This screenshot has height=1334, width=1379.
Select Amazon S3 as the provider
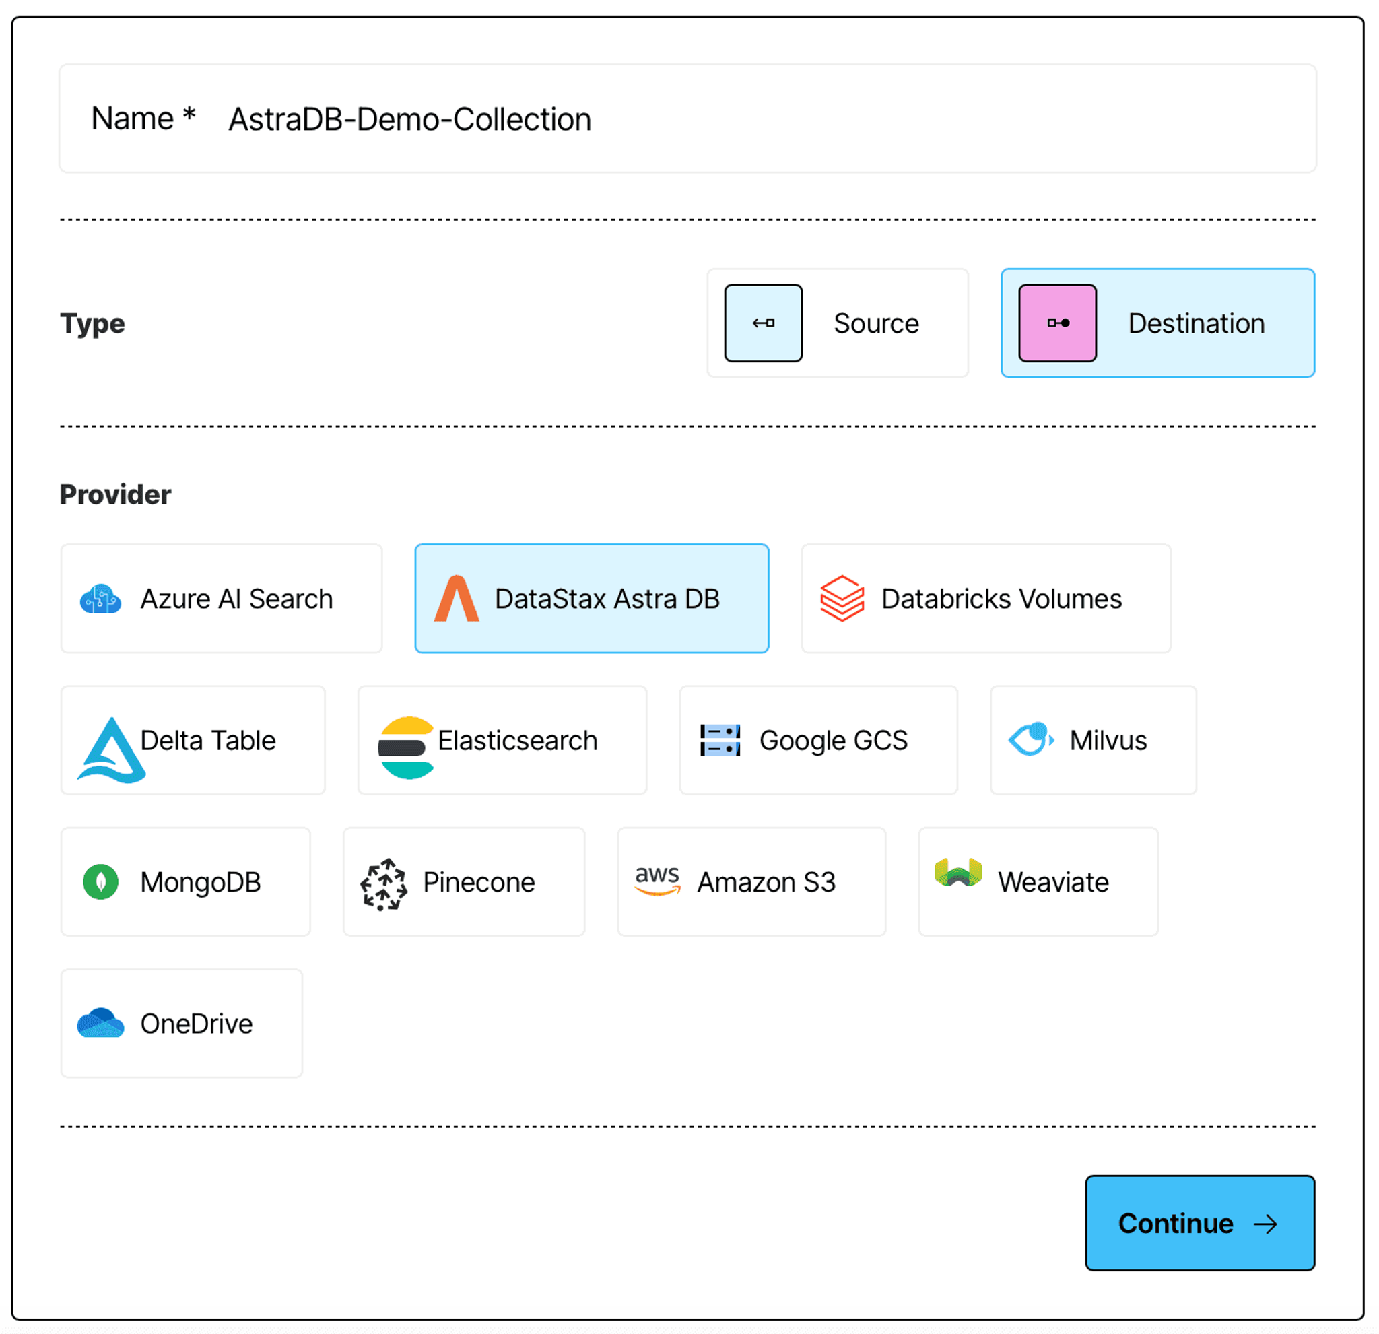tap(751, 881)
